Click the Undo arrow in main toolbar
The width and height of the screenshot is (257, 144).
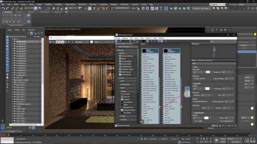tap(3, 8)
